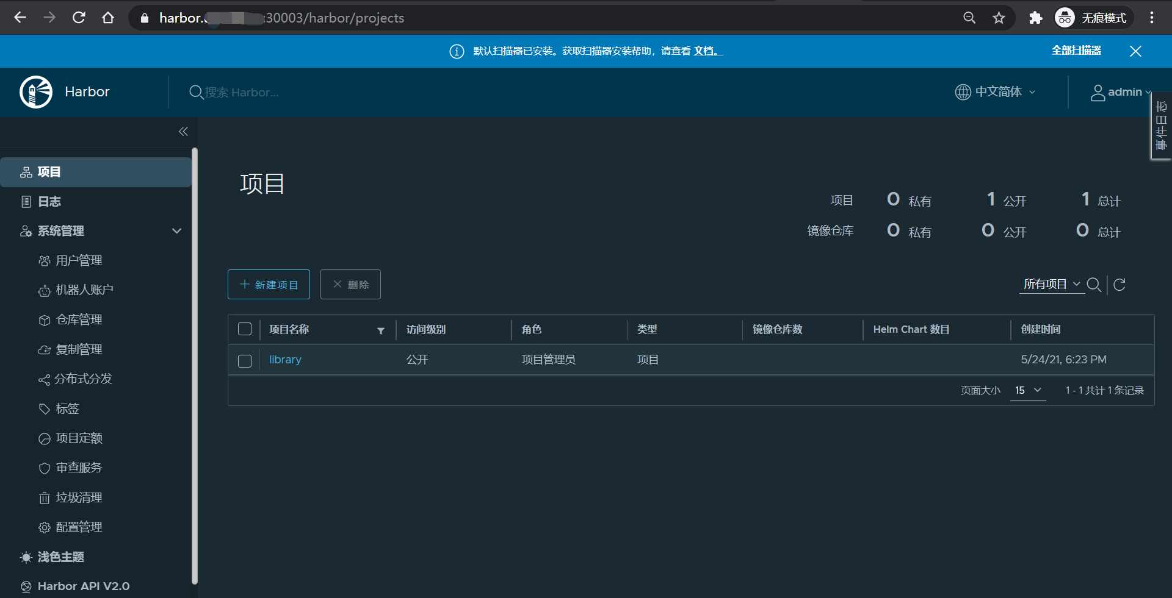
Task: Click the 5/24/21, 6:23 PM creation time
Action: point(1064,360)
